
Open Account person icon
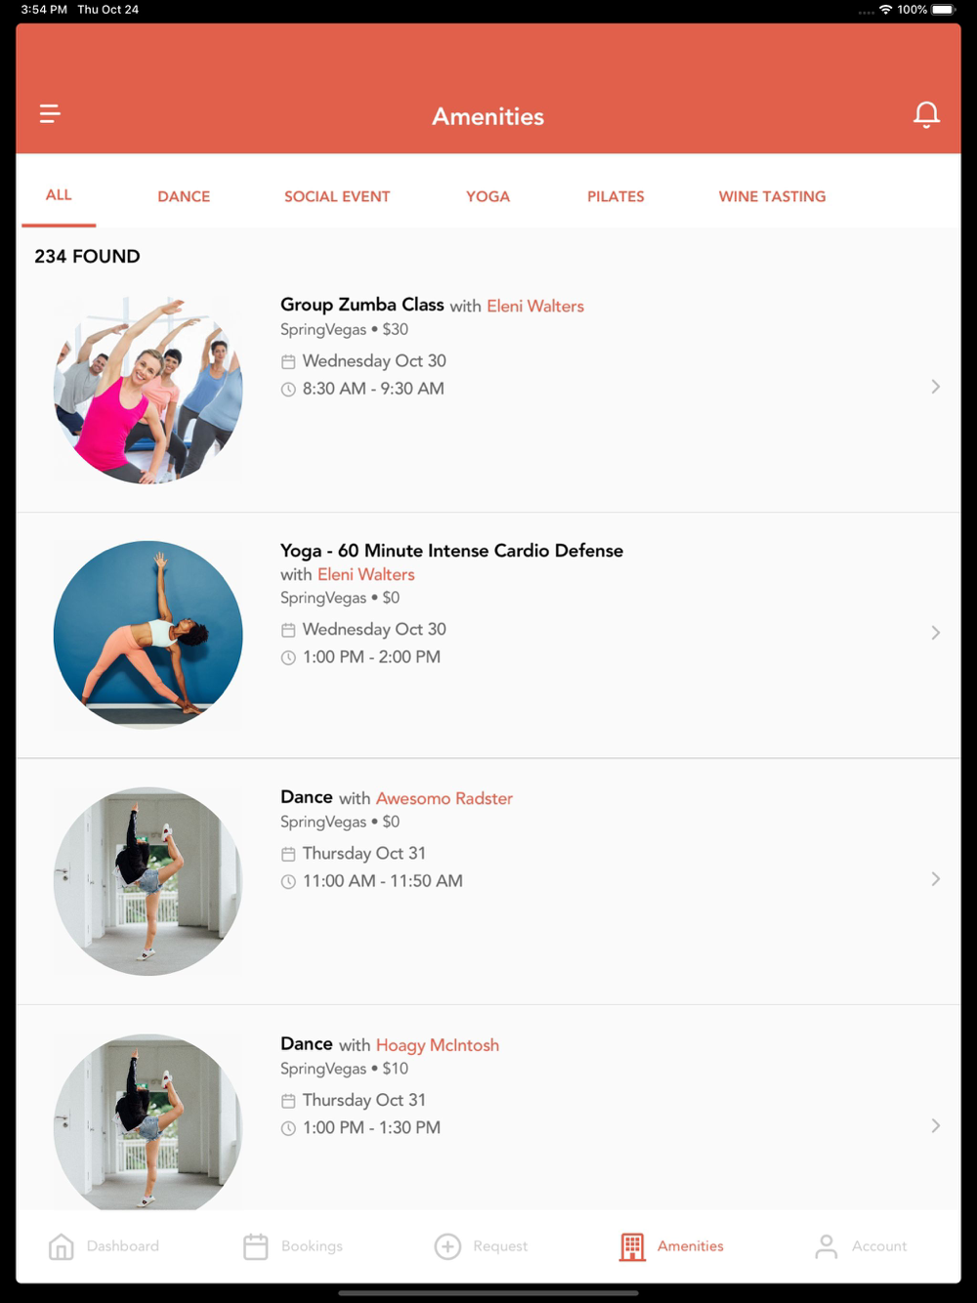coord(827,1246)
